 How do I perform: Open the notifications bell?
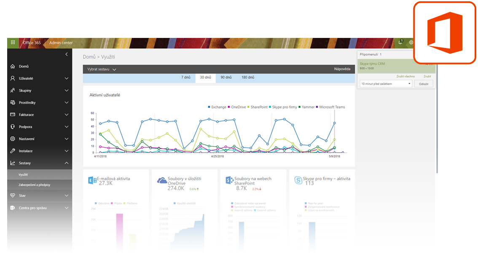pyautogui.click(x=400, y=43)
